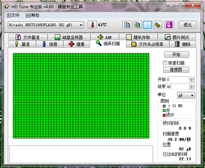Click the green block scan map

(81, 96)
